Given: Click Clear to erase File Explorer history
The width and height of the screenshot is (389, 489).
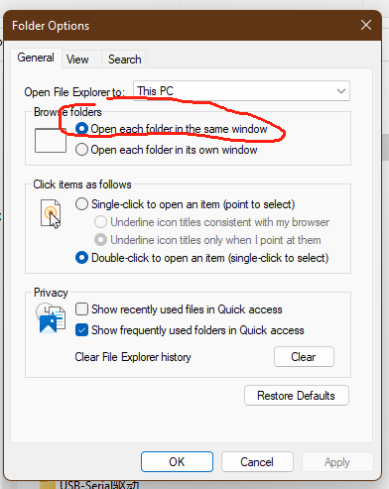Looking at the screenshot, I should [304, 357].
